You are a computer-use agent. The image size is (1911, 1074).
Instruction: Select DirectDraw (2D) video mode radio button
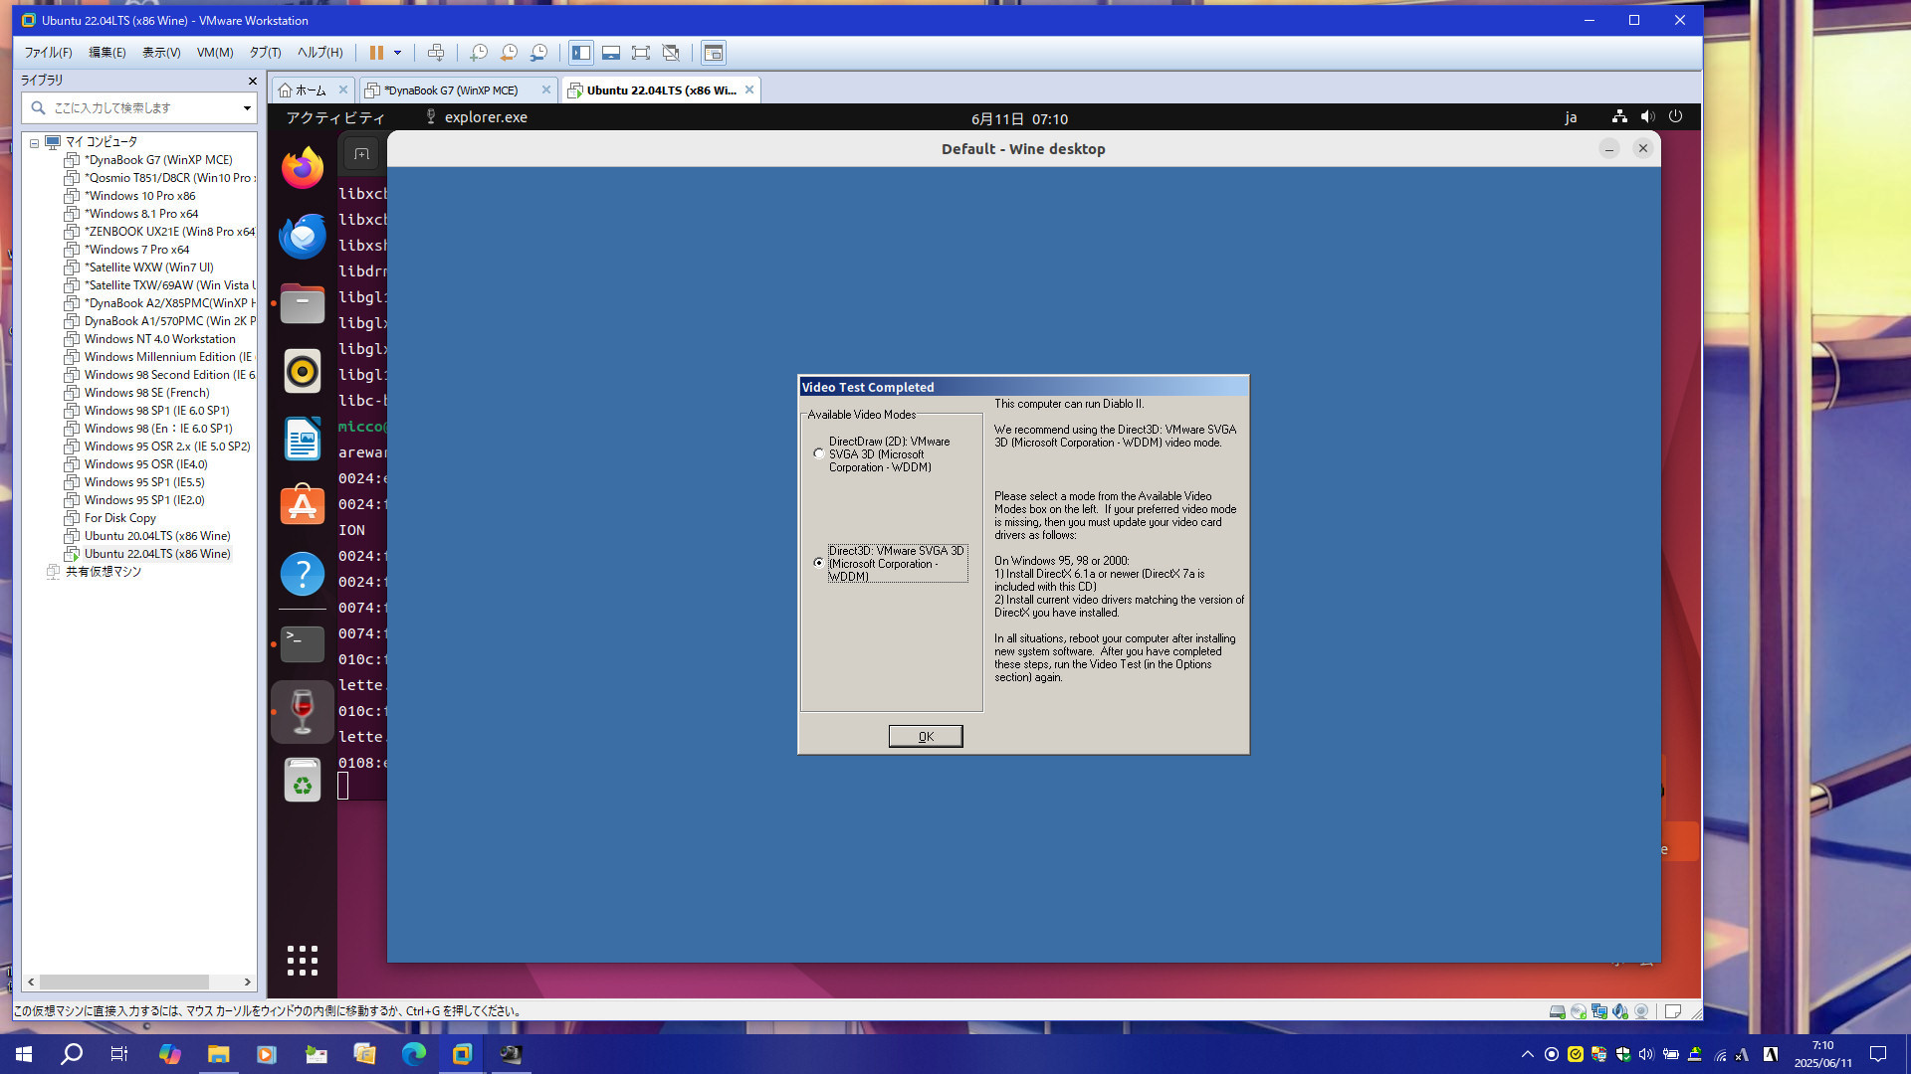coord(818,453)
